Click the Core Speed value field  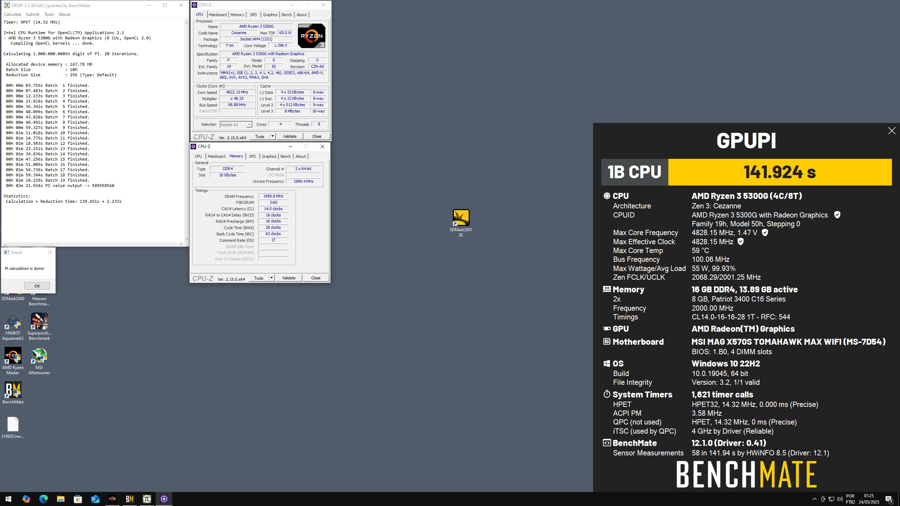pos(237,92)
